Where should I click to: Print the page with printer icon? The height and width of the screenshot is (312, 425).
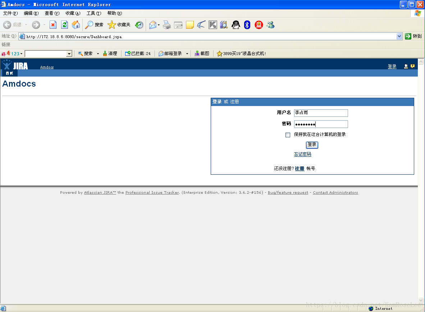[167, 25]
